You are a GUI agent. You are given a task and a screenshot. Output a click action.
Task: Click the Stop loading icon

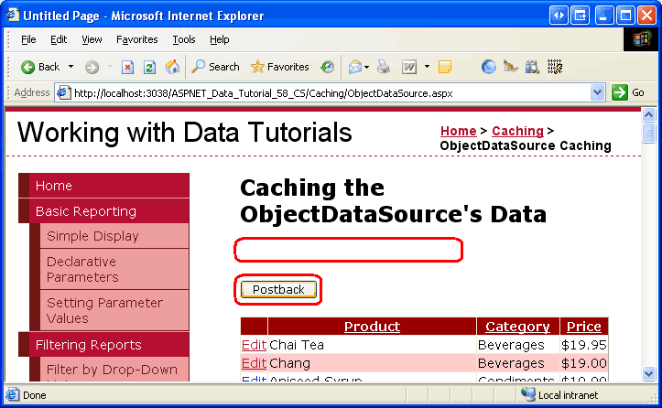click(128, 67)
